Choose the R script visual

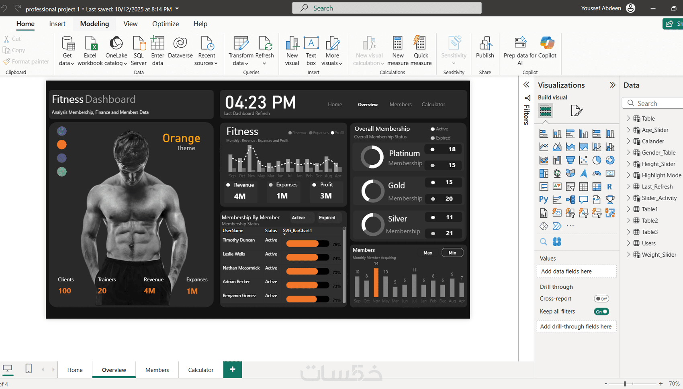tap(610, 186)
